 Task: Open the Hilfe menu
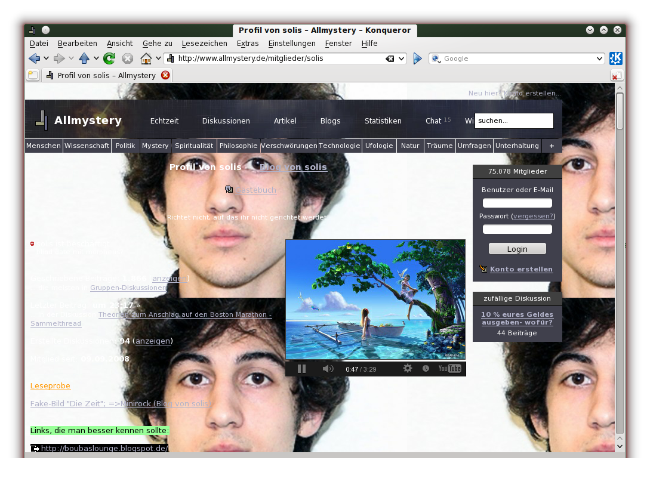[x=369, y=43]
